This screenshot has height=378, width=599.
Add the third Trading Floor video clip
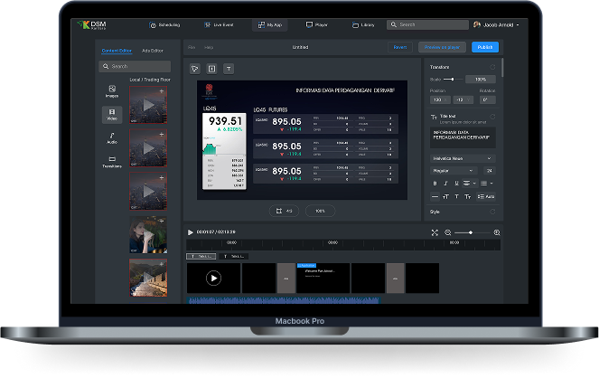click(162, 178)
